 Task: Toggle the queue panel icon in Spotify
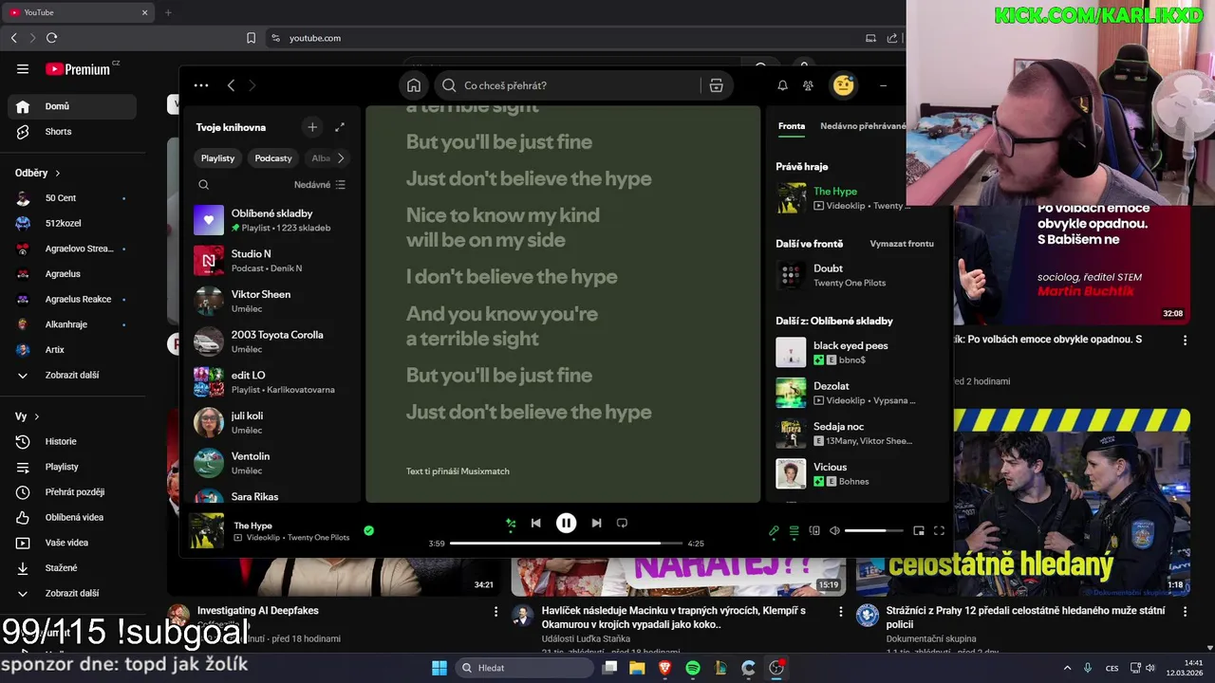[x=794, y=531]
